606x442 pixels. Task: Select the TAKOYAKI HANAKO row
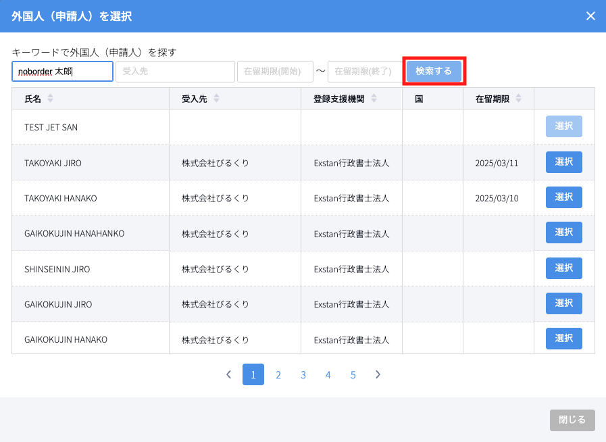563,197
